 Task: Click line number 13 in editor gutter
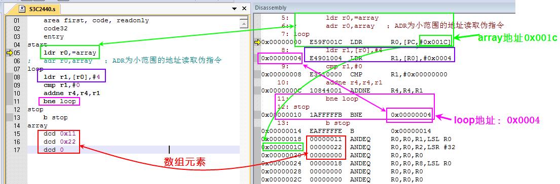click(17, 117)
